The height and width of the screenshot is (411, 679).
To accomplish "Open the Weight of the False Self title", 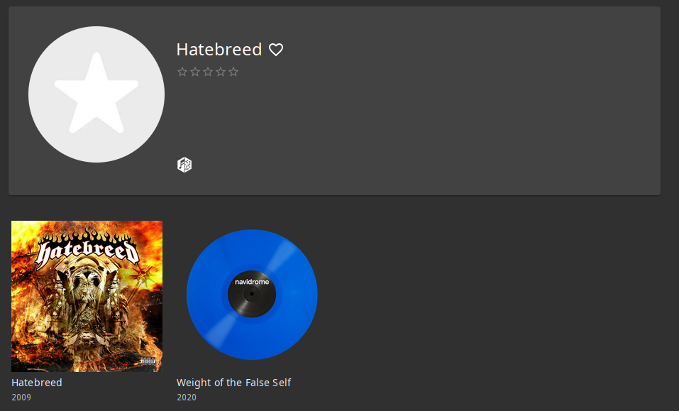I will [234, 383].
